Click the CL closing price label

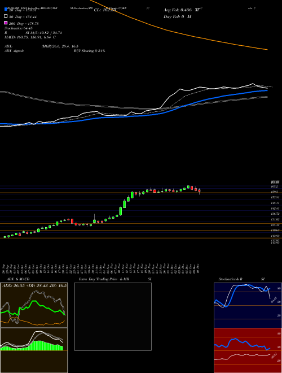click(105, 10)
